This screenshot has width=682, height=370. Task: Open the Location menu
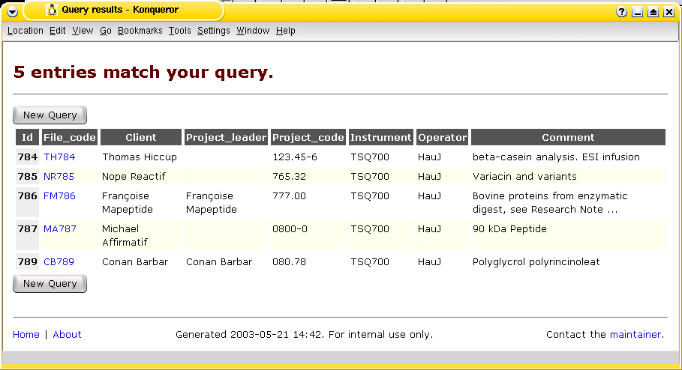[x=26, y=31]
